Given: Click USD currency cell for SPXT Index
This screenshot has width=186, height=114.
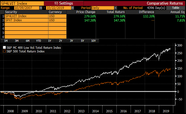Looking at the screenshot, I should pyautogui.click(x=57, y=20).
